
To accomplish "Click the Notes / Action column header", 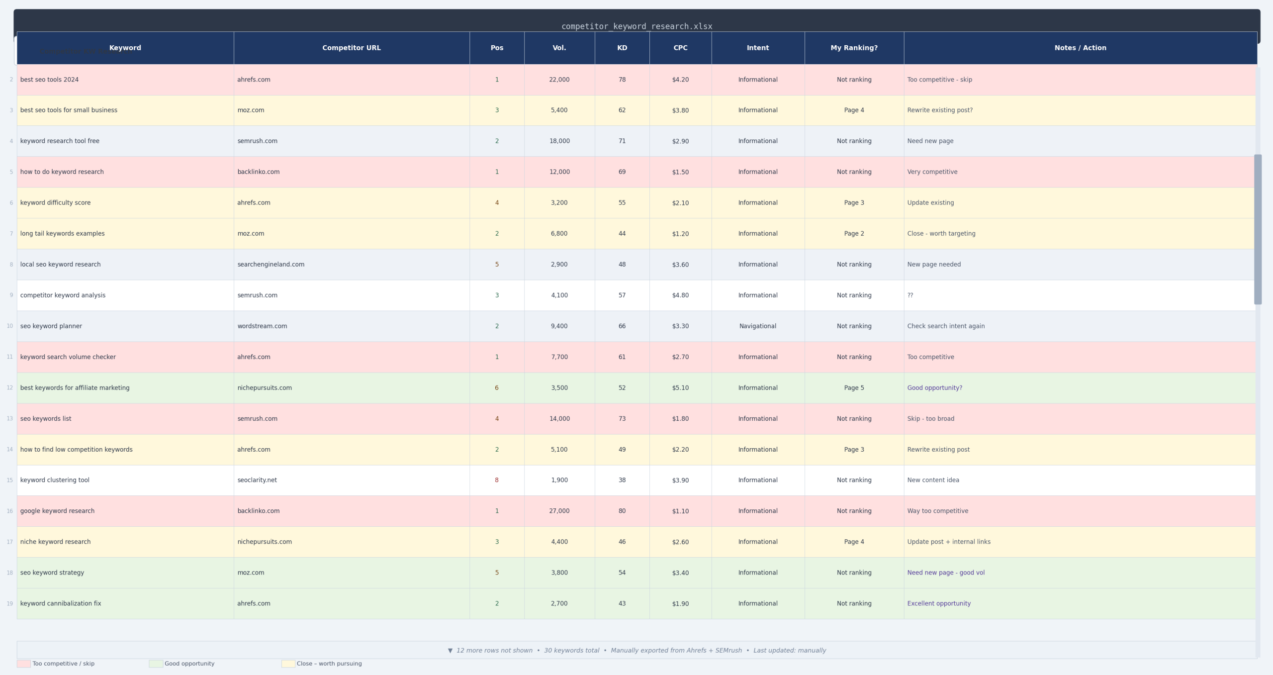I will pyautogui.click(x=1080, y=48).
